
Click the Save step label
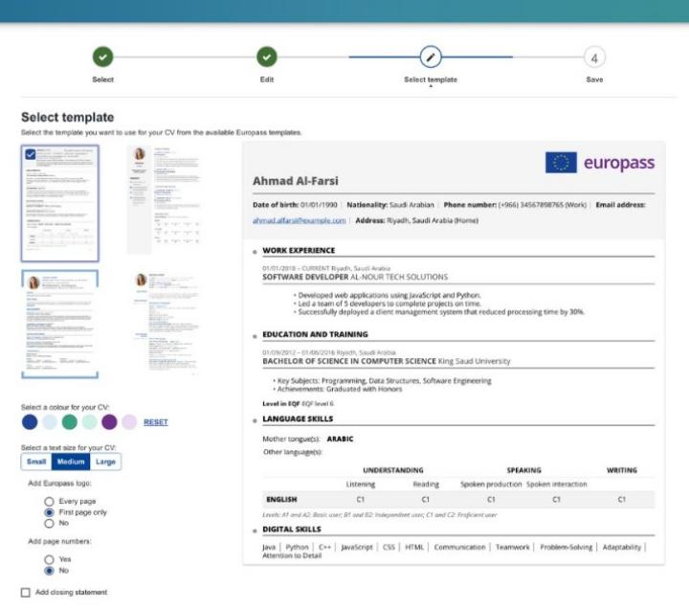(x=594, y=79)
